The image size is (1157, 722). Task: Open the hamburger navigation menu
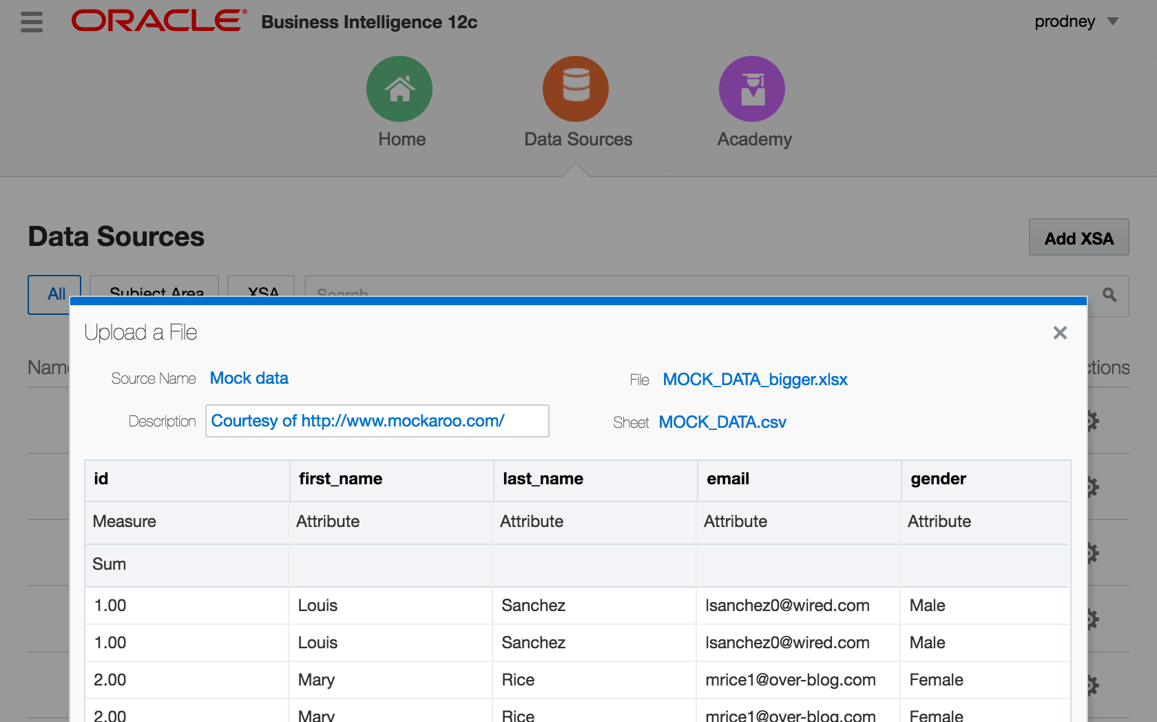[x=32, y=22]
